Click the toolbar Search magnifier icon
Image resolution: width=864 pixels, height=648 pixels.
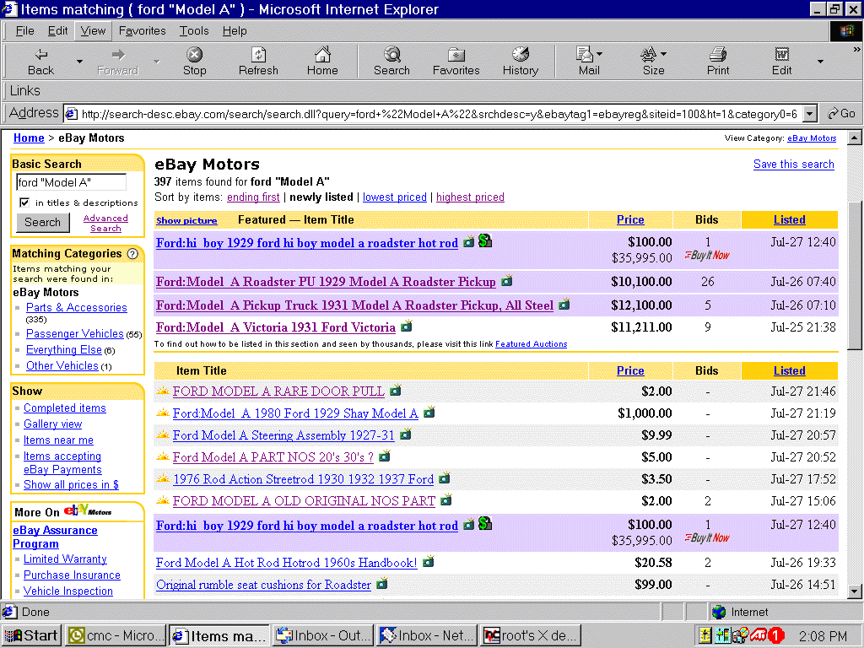coord(391,56)
